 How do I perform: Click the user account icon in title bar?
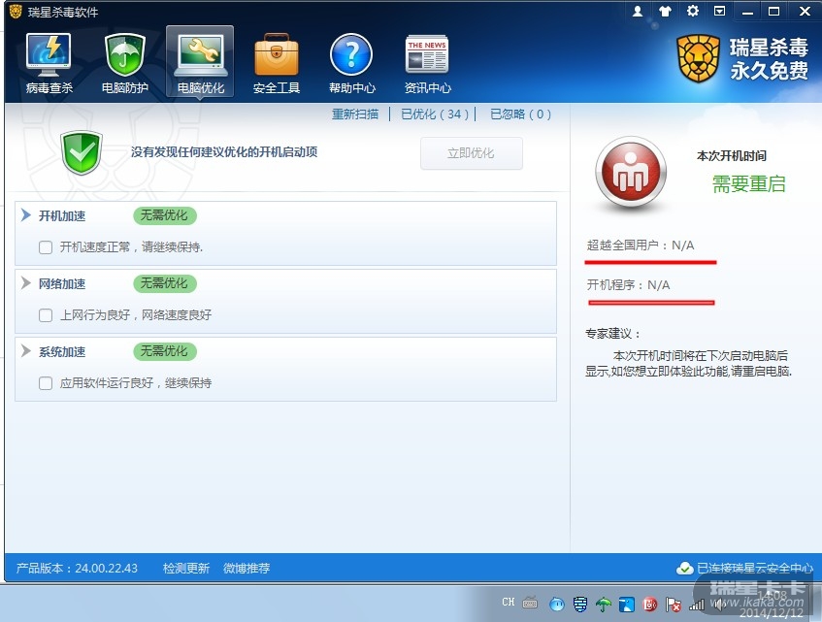point(638,11)
